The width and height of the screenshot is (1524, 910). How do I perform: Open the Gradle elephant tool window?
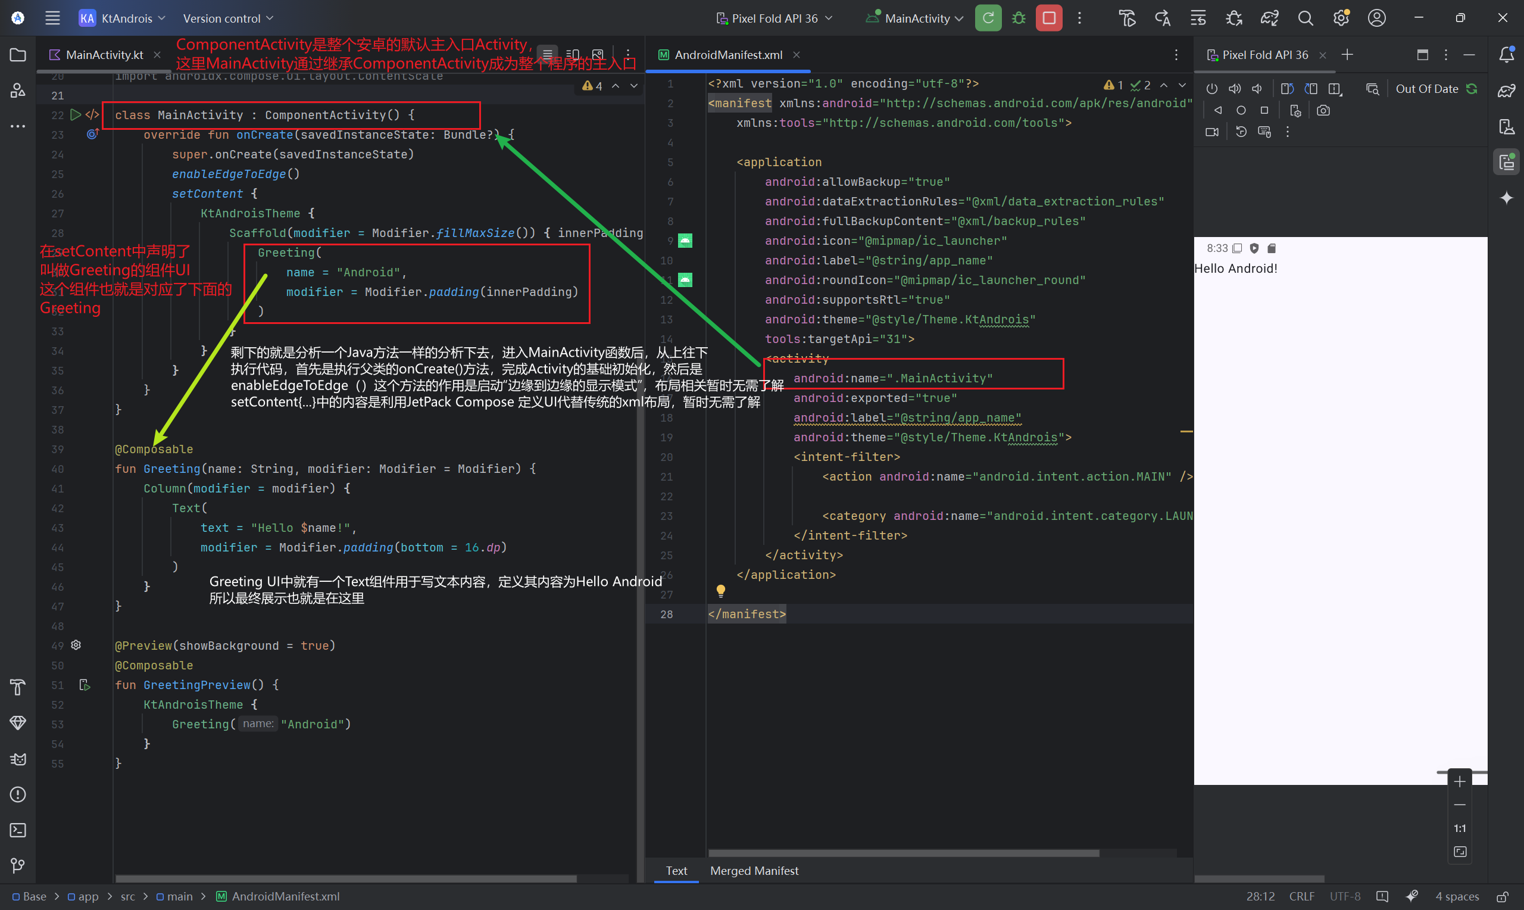(1506, 91)
